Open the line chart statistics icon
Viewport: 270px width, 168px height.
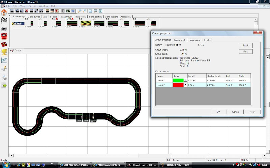(4, 60)
